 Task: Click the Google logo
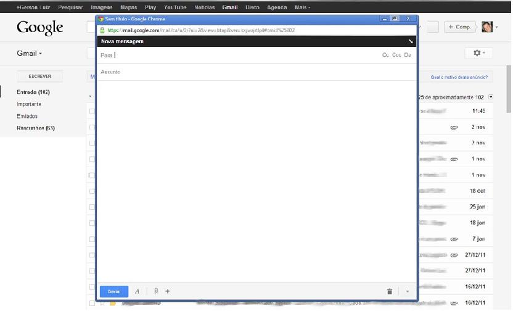[39, 28]
